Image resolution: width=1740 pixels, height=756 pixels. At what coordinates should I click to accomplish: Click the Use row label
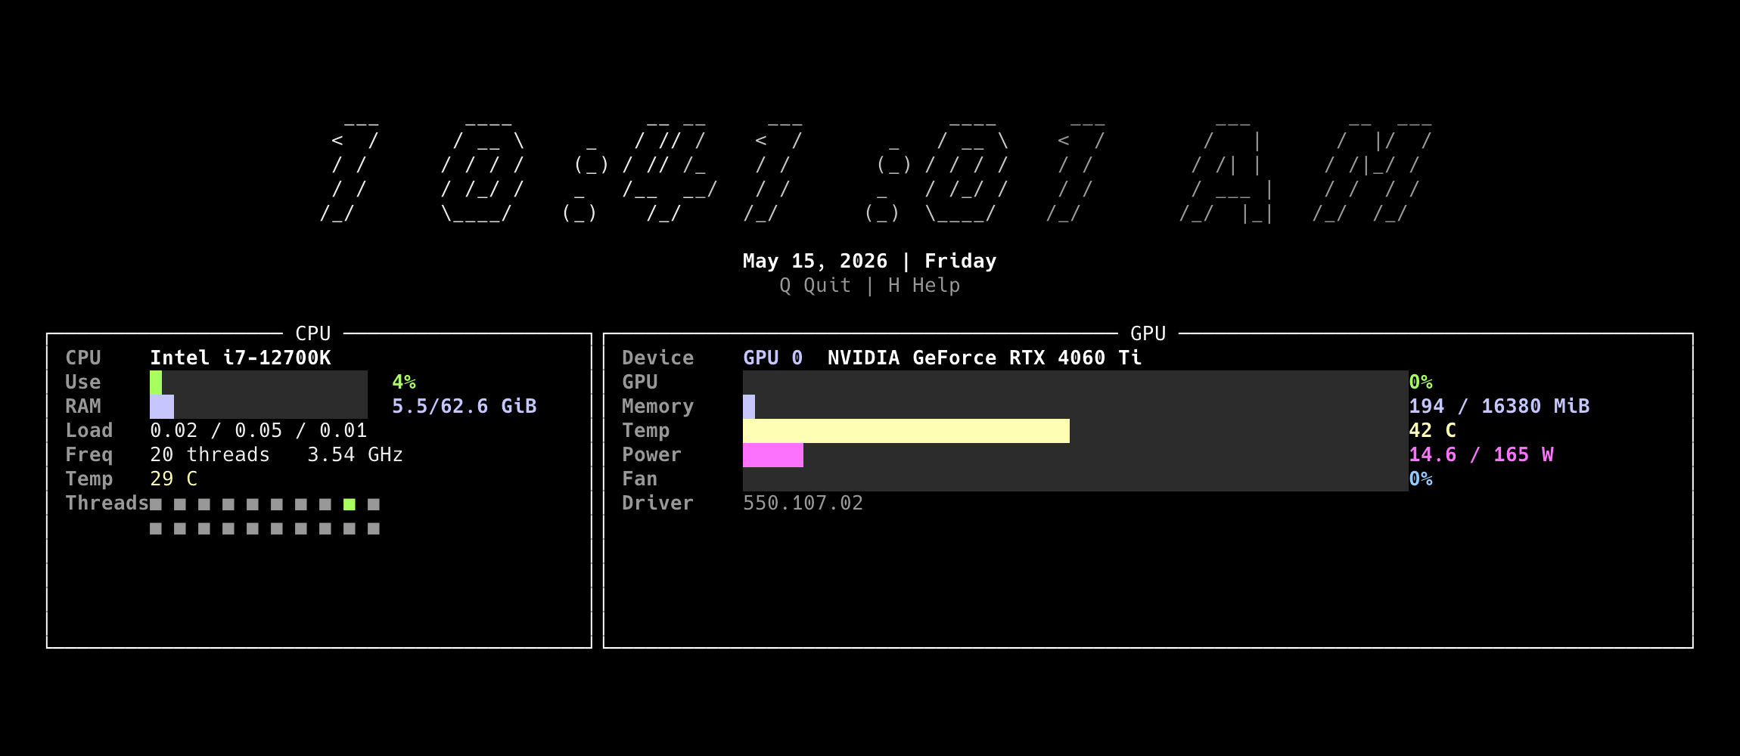tap(82, 382)
